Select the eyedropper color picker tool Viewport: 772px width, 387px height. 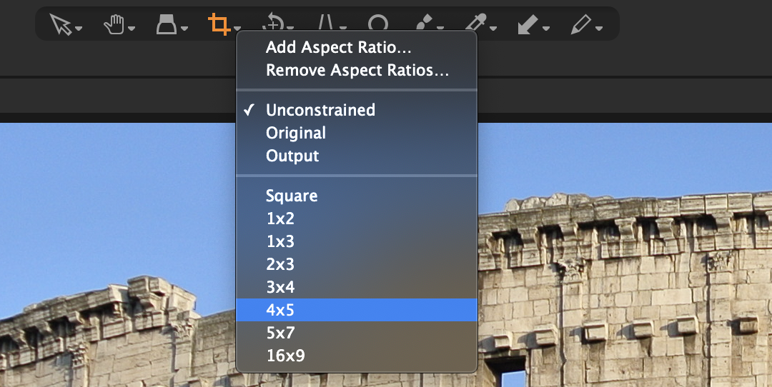(475, 24)
